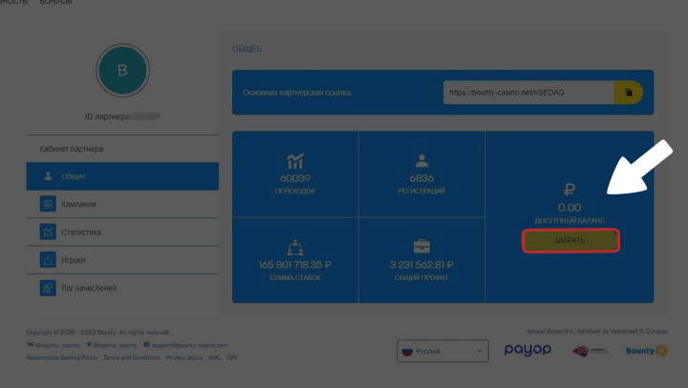Click the Payop logo in footer
Screen dimensions: 688x388
[x=527, y=351]
